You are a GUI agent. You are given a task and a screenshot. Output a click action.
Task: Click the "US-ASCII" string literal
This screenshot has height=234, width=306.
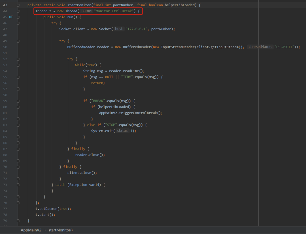[284, 47]
